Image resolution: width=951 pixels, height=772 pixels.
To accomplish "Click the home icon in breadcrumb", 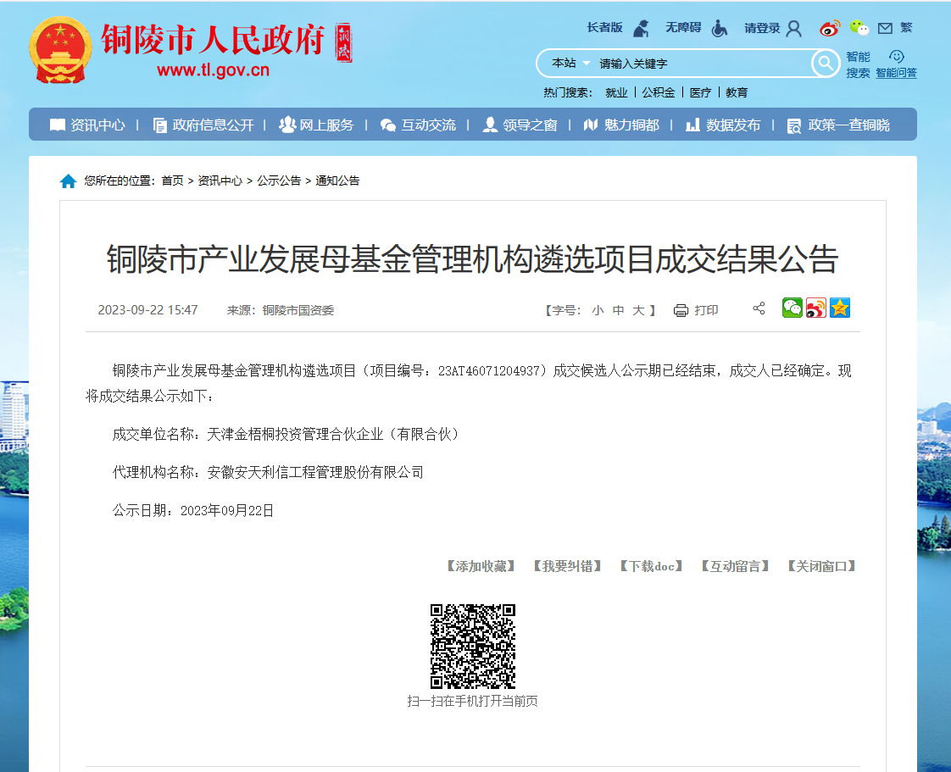I will coord(68,181).
